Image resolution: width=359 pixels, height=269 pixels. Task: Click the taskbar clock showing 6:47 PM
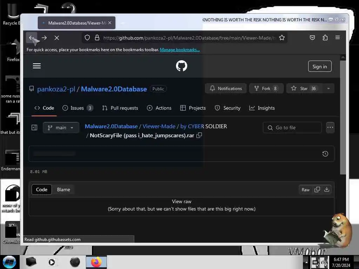point(341,262)
